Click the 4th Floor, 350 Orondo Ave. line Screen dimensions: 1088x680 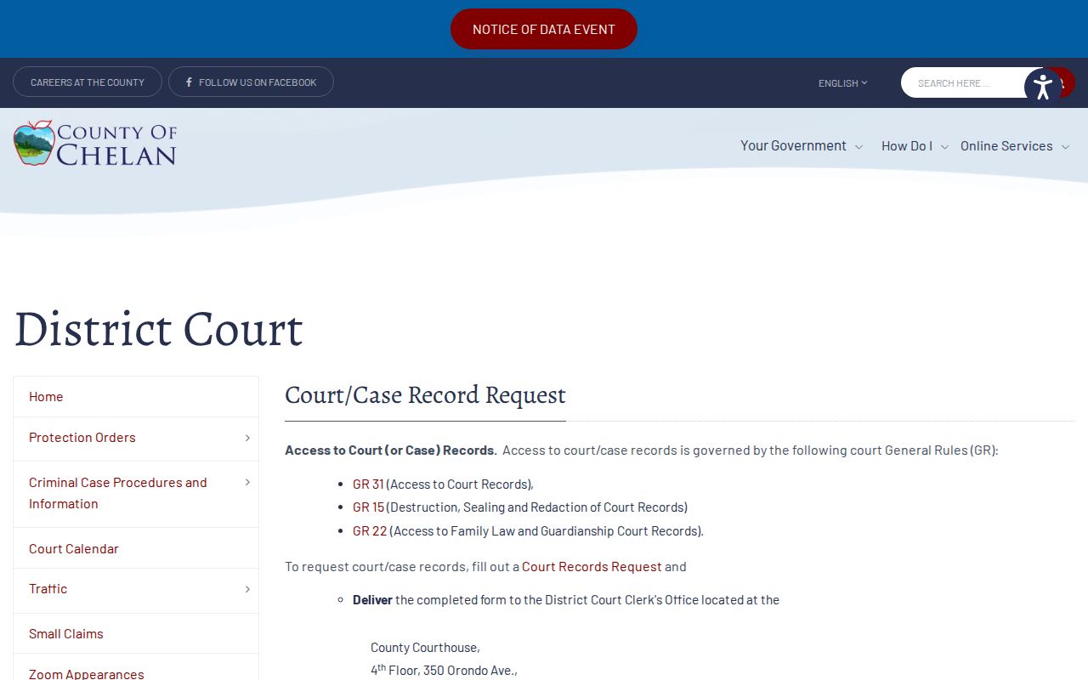pyautogui.click(x=444, y=670)
